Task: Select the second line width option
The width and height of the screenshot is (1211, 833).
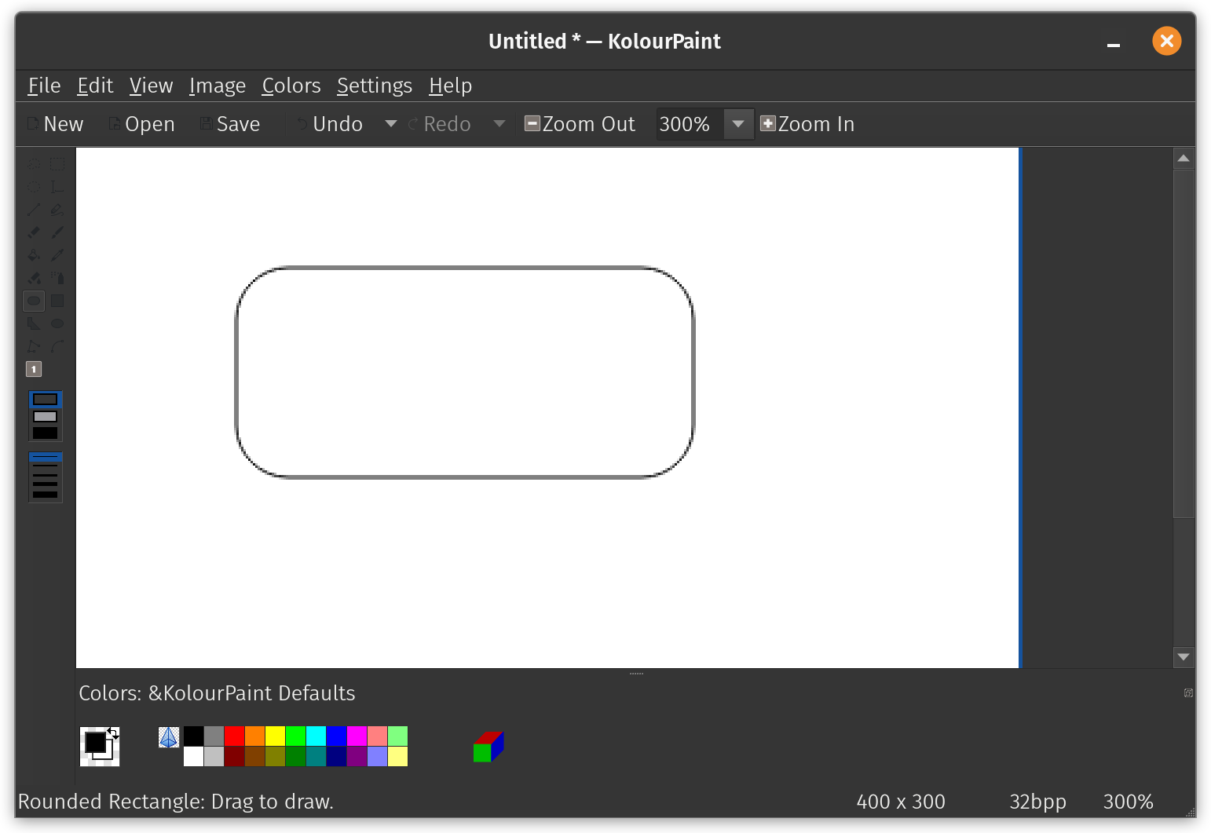Action: (46, 466)
